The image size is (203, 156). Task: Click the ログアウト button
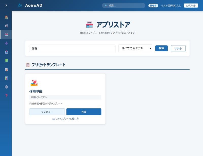[x=191, y=6]
